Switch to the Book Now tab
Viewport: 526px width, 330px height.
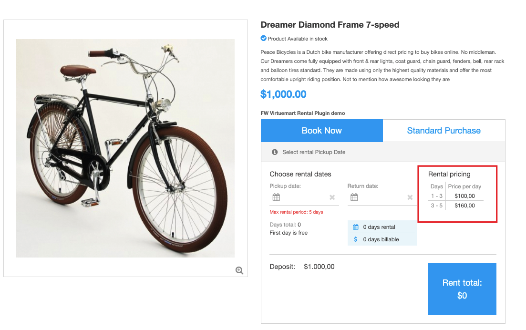[x=321, y=131]
